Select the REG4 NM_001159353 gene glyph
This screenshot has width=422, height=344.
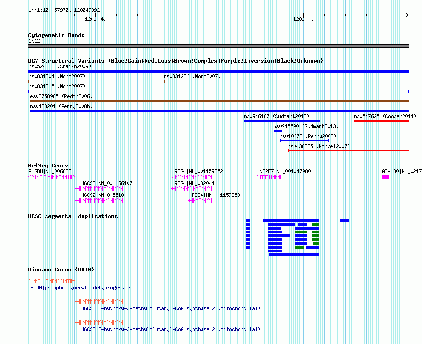click(x=200, y=200)
